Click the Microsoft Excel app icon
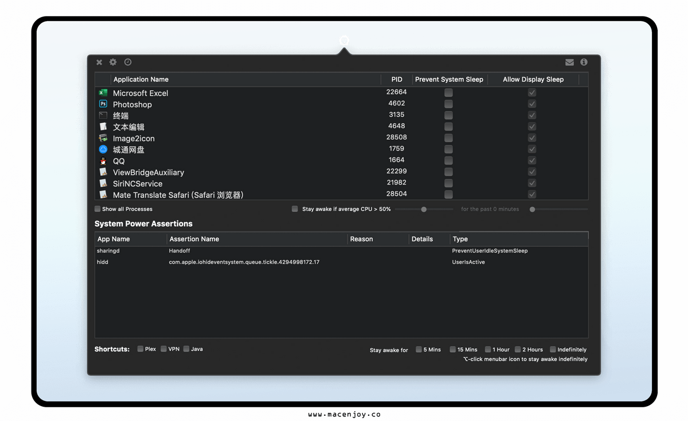 (103, 93)
